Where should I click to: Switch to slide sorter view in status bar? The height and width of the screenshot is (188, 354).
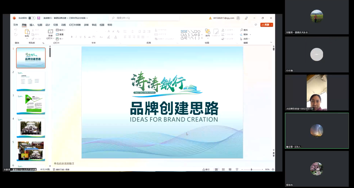[223, 170]
